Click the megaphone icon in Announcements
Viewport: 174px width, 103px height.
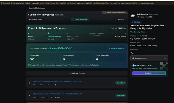point(133,58)
